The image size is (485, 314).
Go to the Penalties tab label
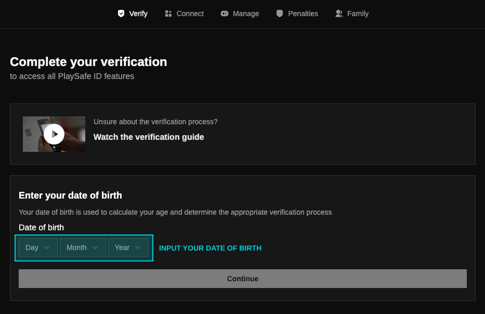[303, 14]
